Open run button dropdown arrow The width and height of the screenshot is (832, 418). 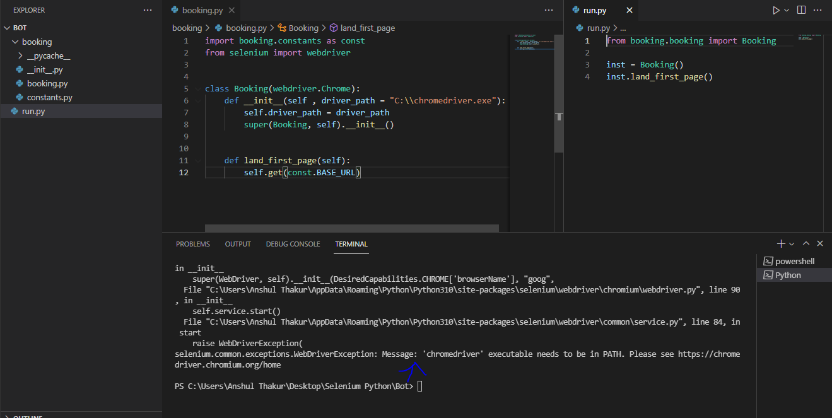click(787, 10)
